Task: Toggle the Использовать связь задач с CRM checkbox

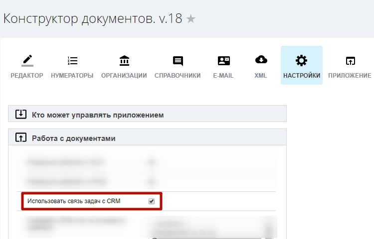Action: (152, 201)
